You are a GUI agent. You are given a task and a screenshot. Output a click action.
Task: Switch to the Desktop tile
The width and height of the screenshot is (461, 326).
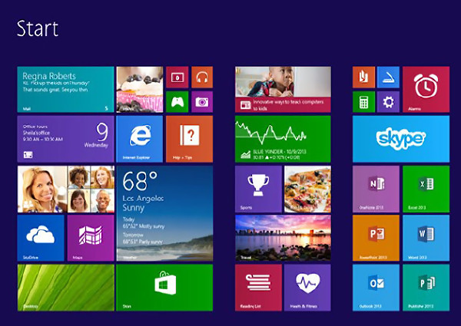(x=66, y=288)
